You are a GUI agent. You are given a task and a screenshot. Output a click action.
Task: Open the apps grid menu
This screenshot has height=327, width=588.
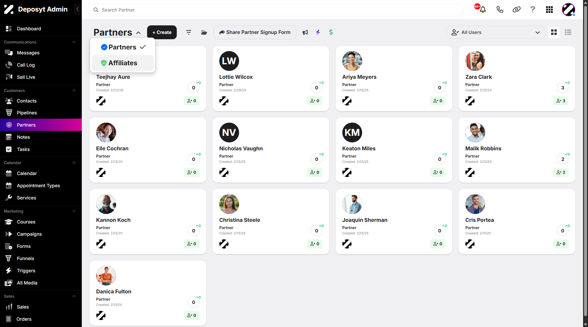(x=549, y=10)
